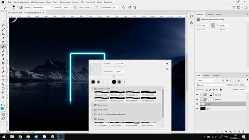Select first 'Мягкая круглая' brush preset

pos(102,93)
